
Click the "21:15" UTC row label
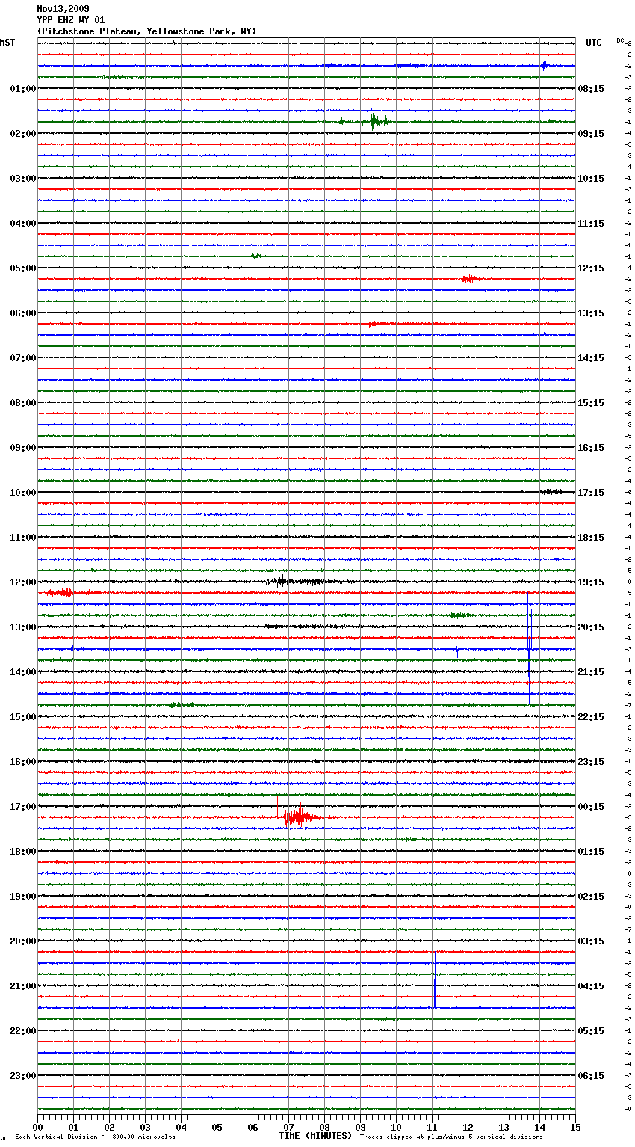tap(591, 672)
